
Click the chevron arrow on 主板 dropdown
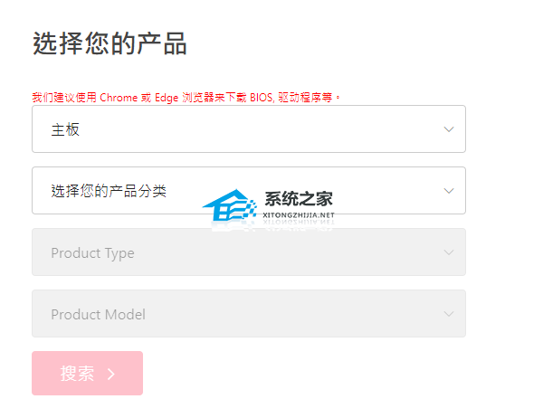449,129
